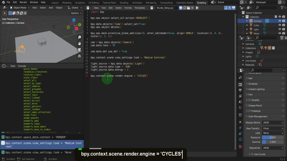Expand the Shadows panel
287x161 pixels.
pyautogui.click(x=253, y=84)
